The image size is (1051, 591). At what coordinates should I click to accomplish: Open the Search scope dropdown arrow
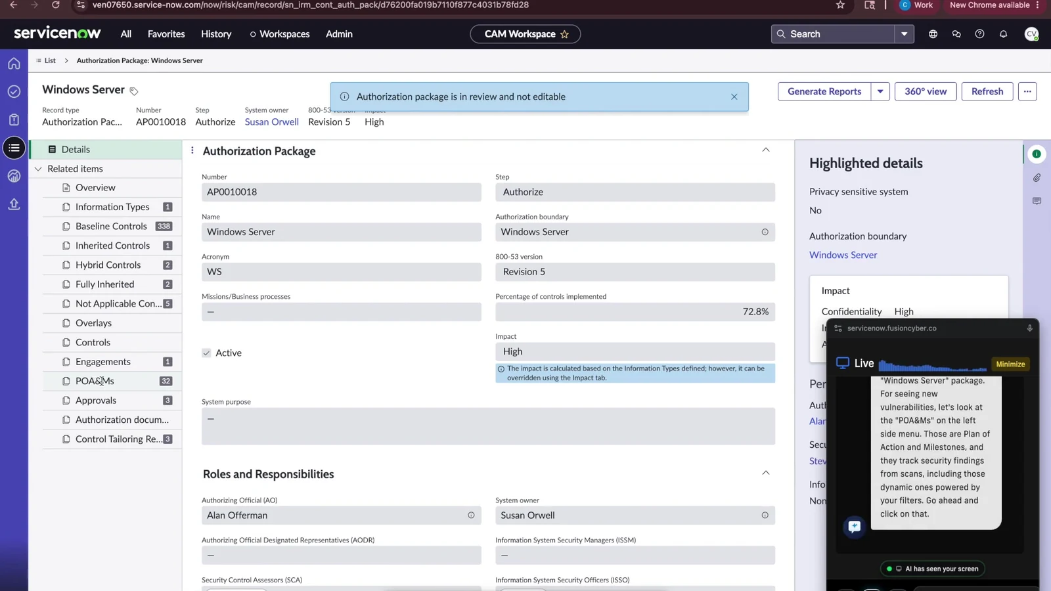(x=905, y=34)
